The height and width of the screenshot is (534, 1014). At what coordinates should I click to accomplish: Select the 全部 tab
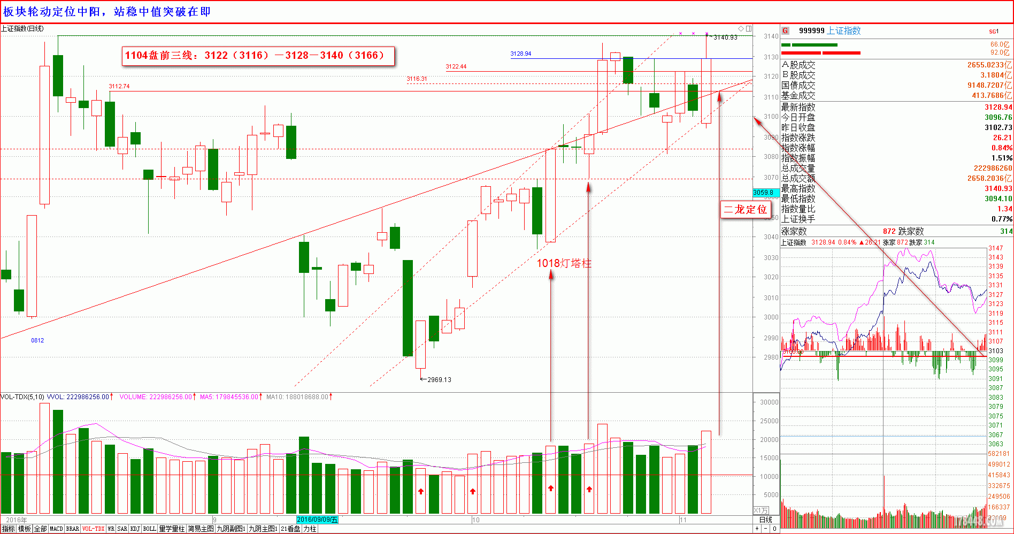41,529
